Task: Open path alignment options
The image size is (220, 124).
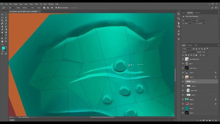Action: click(48, 8)
